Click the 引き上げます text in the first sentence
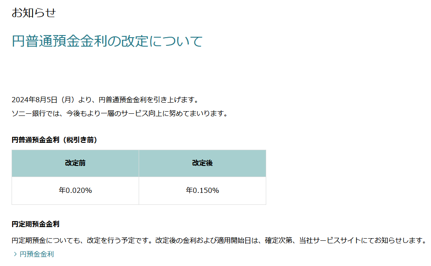The width and height of the screenshot is (431, 266). (176, 100)
